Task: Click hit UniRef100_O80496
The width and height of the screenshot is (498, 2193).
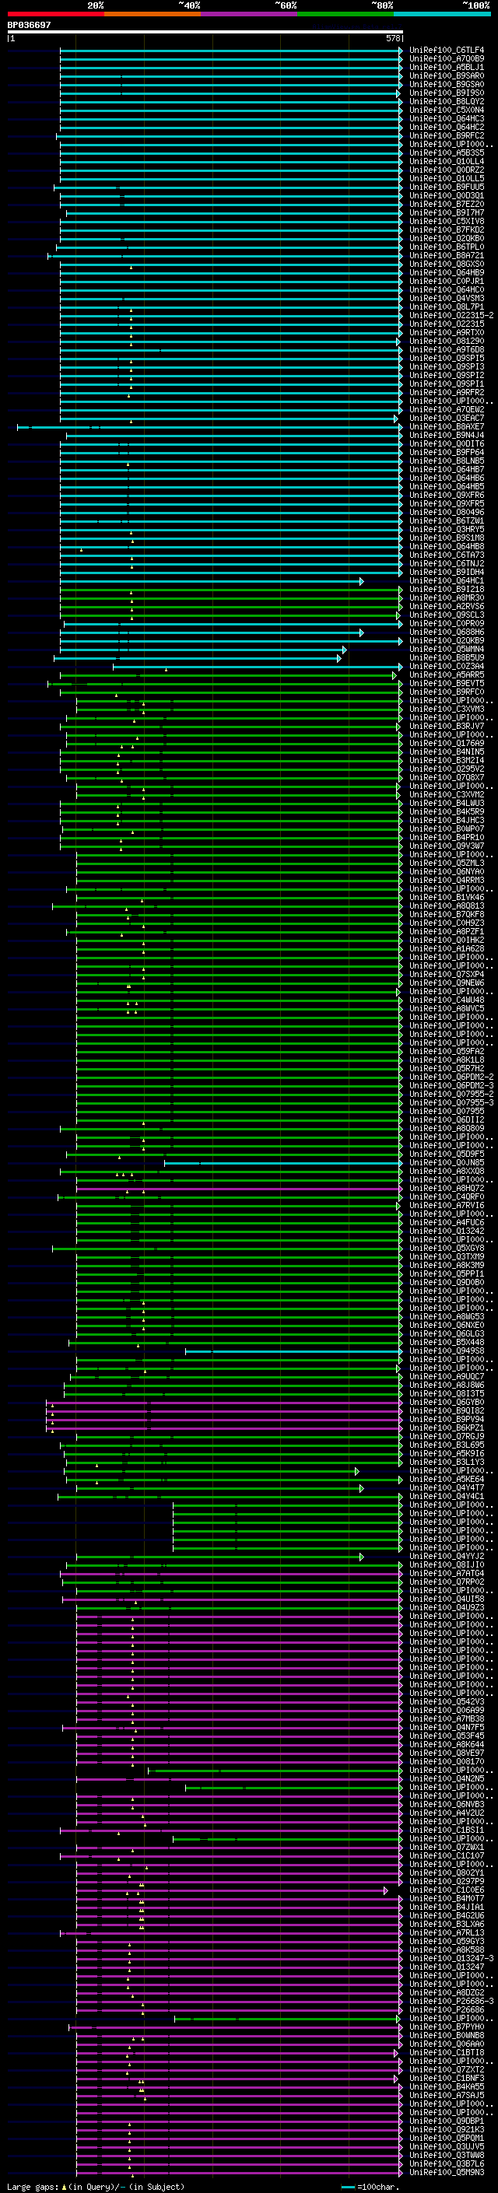Action: [447, 513]
